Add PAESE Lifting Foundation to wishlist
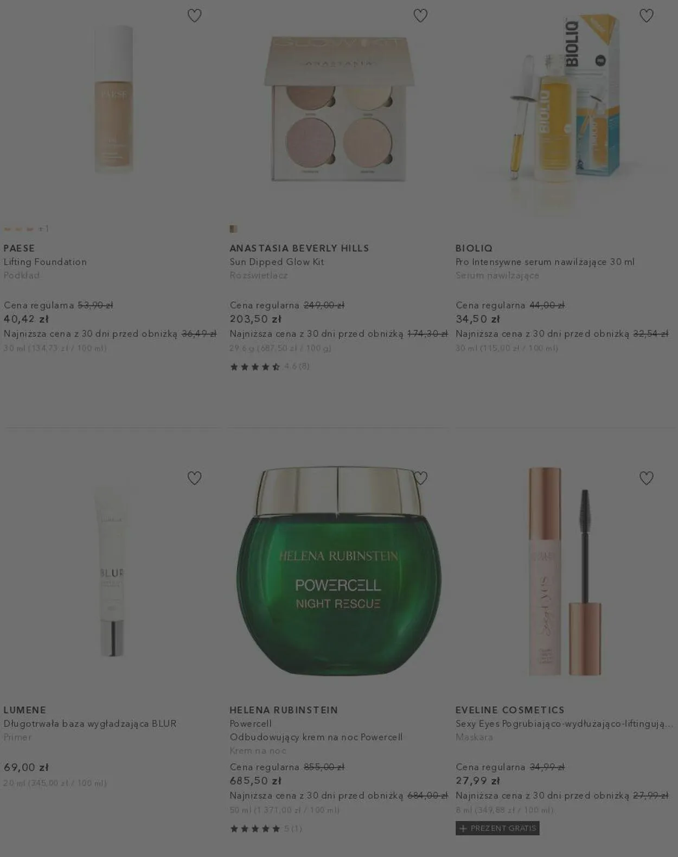 [194, 16]
